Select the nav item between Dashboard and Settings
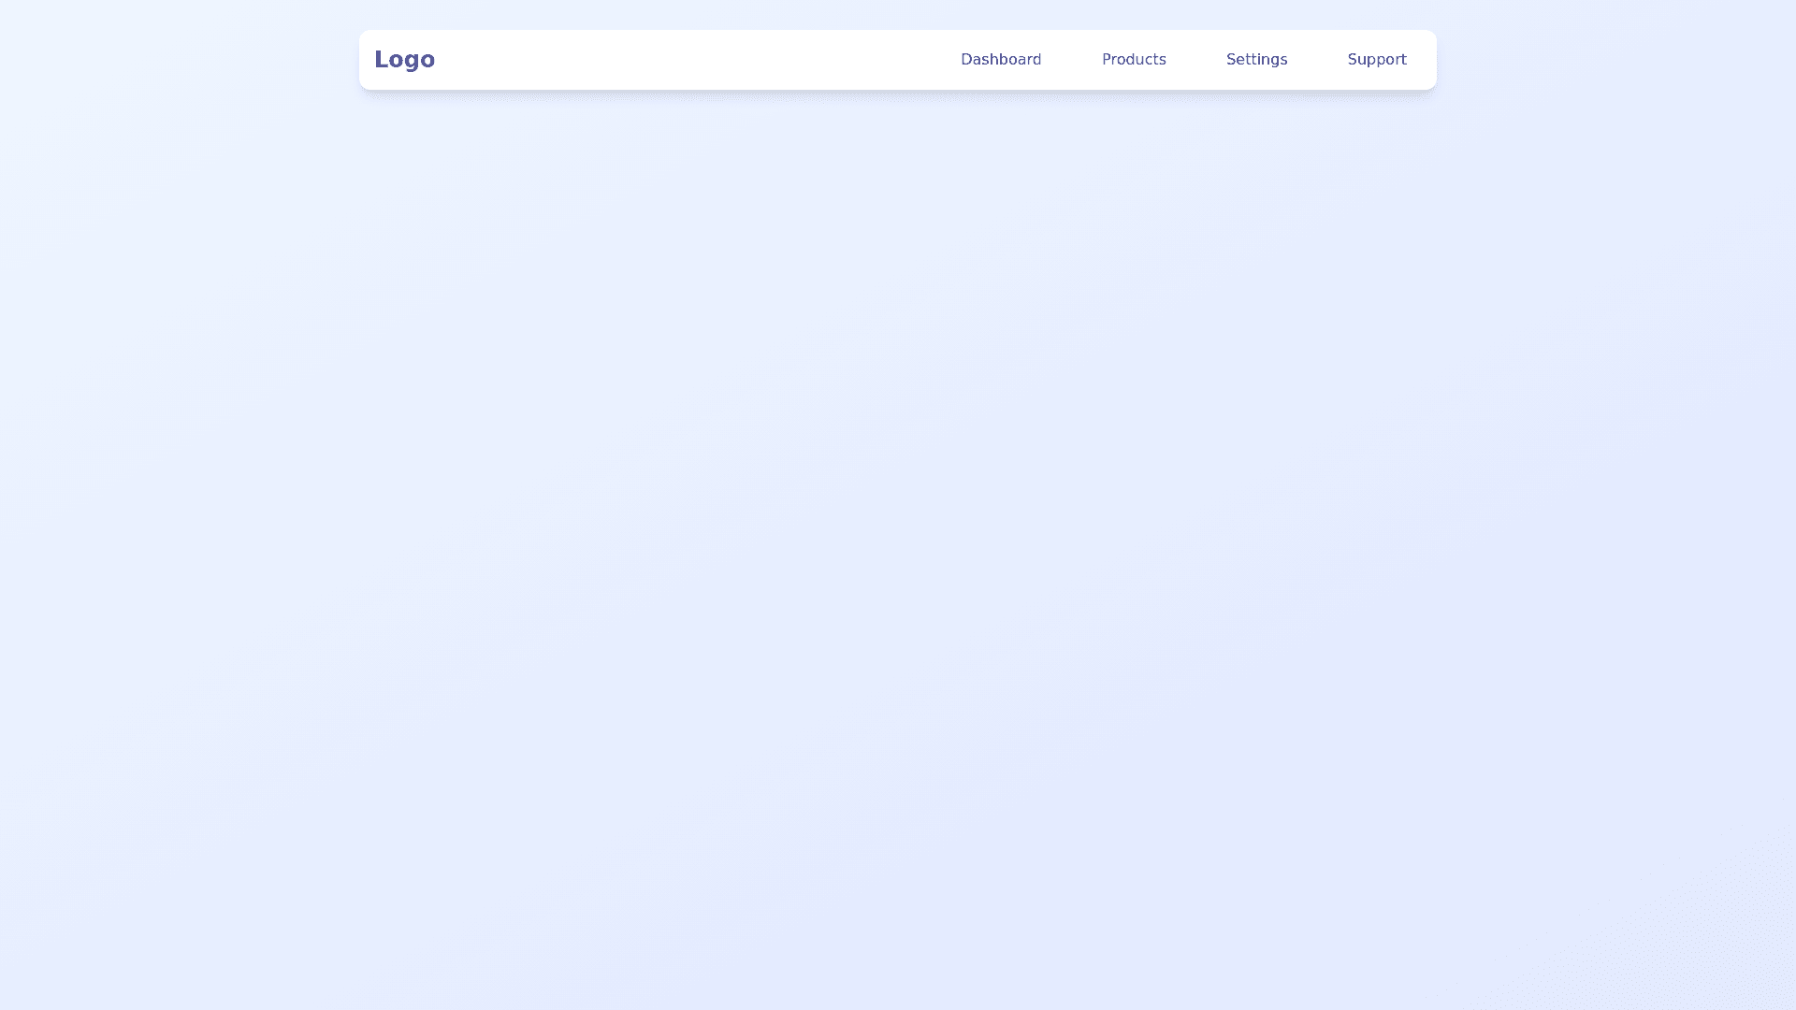This screenshot has width=1796, height=1010. click(x=1133, y=59)
